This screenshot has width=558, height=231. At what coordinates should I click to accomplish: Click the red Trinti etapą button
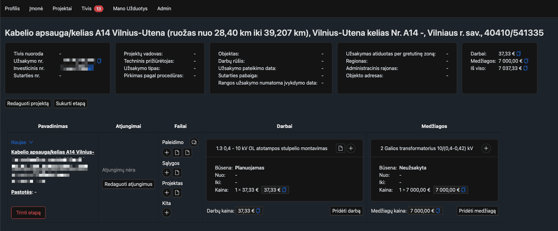point(28,213)
